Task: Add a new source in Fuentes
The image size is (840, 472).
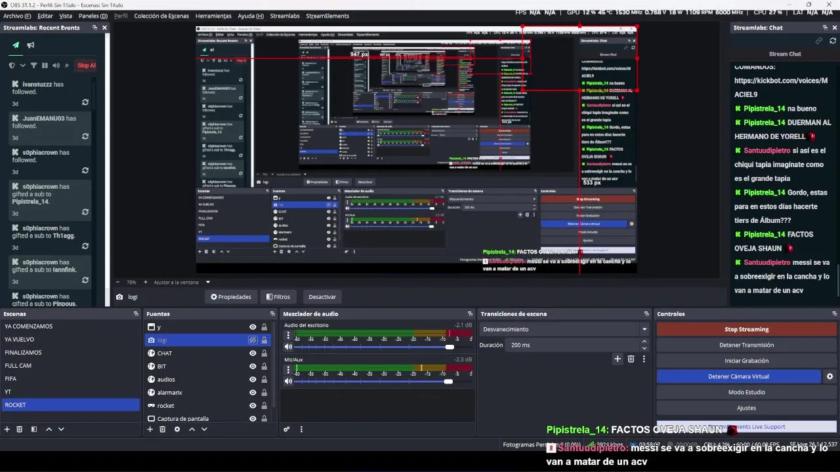Action: [150, 429]
